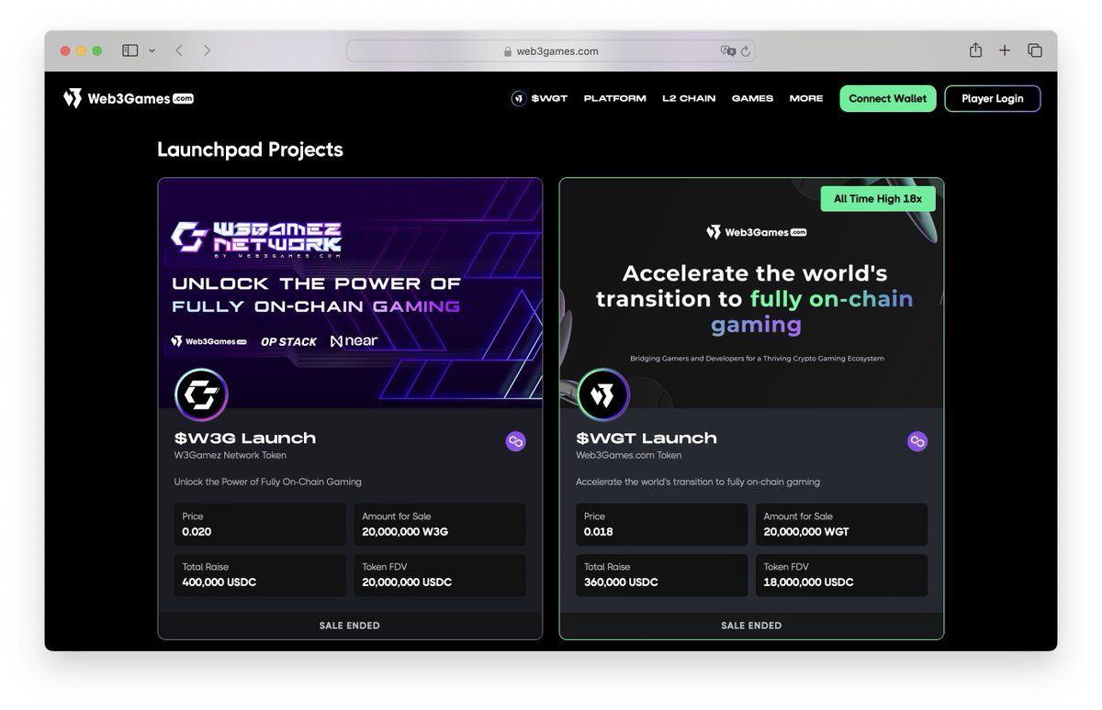
Task: Click Total Raise 400,000 USDC
Action: point(260,575)
